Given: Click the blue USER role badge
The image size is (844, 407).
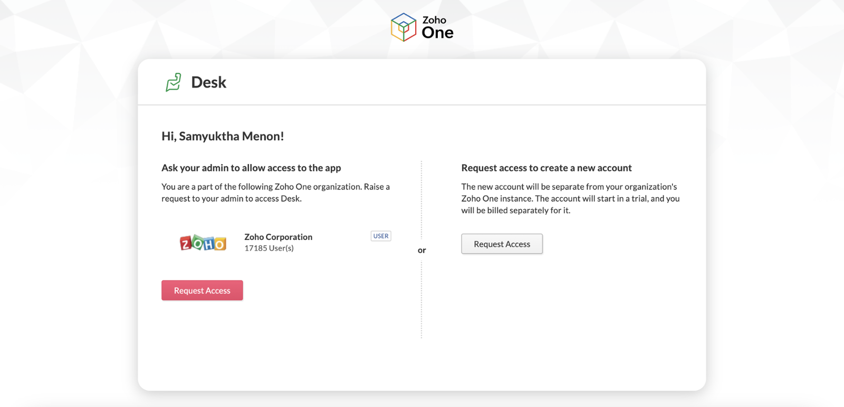Looking at the screenshot, I should click(x=380, y=236).
